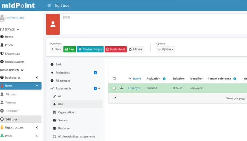This screenshot has width=247, height=141.
Task: Open the Employee role link
Action: (x=134, y=88)
